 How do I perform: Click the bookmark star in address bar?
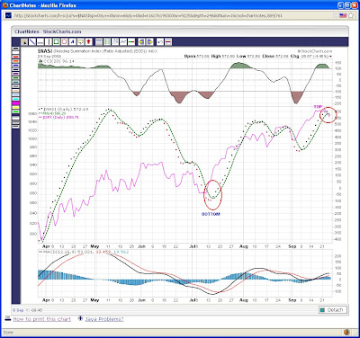pyautogui.click(x=350, y=15)
